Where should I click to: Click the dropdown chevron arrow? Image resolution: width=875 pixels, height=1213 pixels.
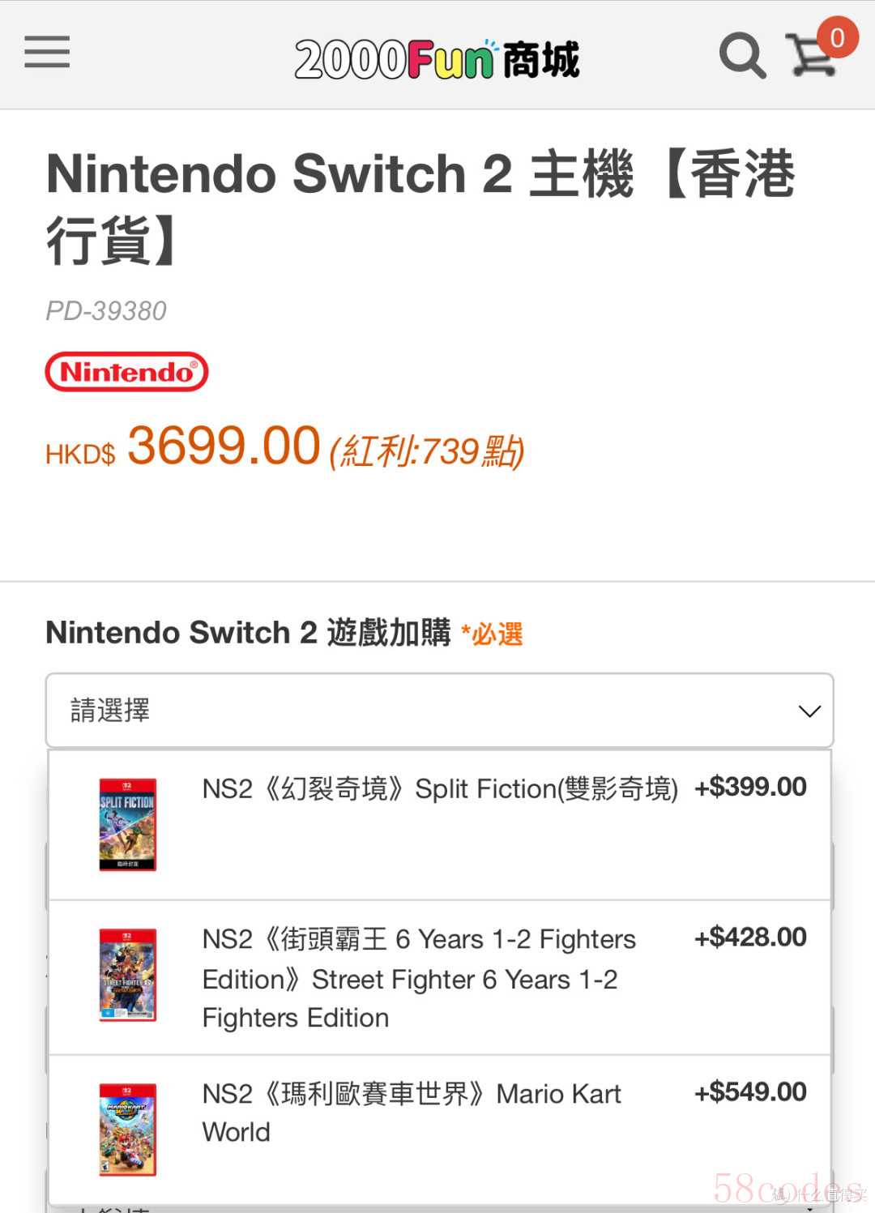pyautogui.click(x=809, y=711)
